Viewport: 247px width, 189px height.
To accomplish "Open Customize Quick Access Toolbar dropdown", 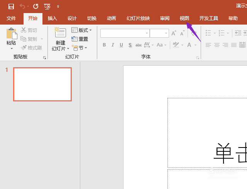I will tap(58, 7).
